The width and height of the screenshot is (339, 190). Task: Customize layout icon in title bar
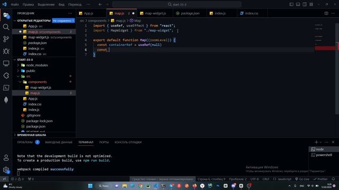tap(311, 4)
